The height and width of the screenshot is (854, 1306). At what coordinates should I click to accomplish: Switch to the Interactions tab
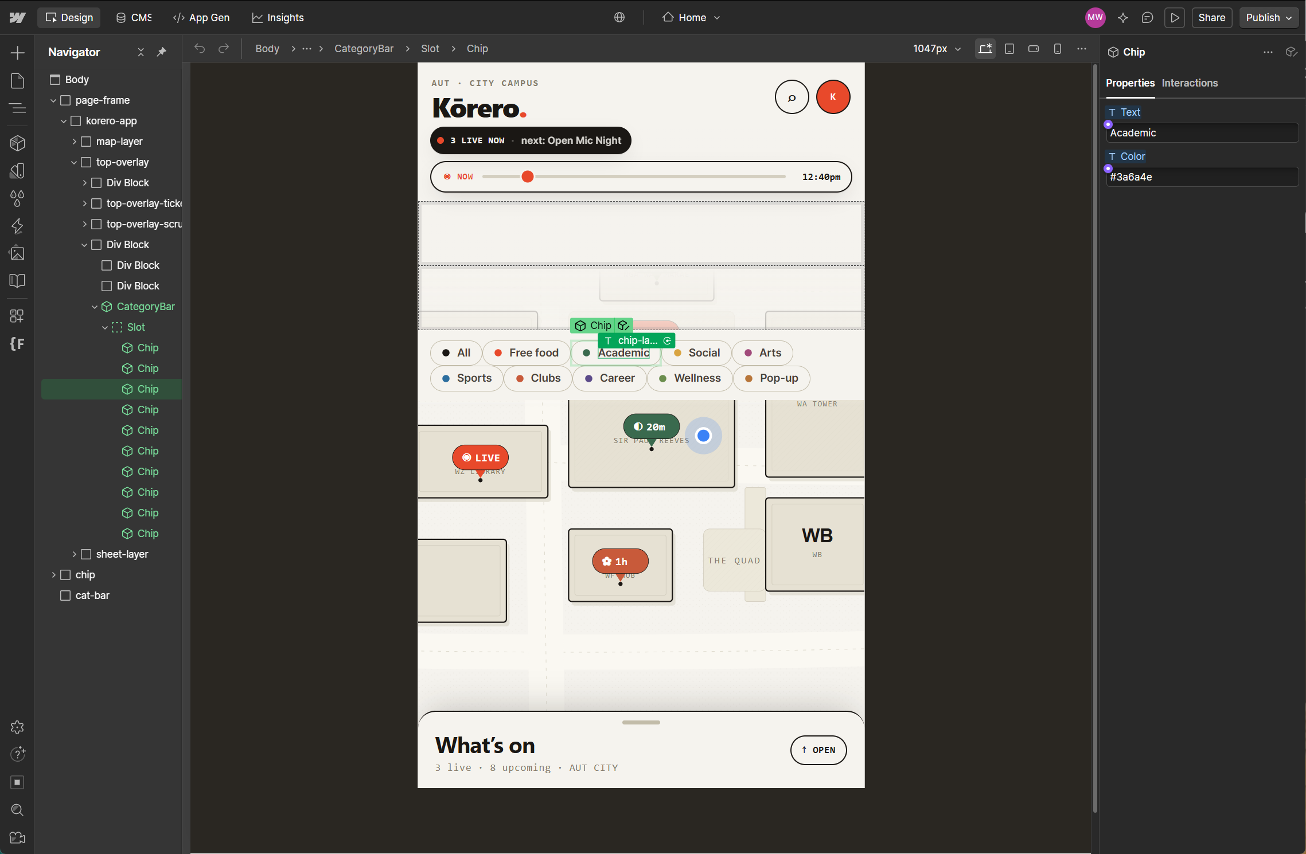(x=1189, y=83)
